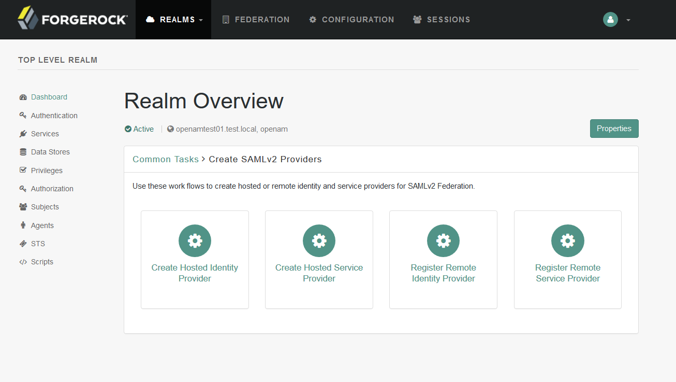Click the Data Stores database icon
Viewport: 676px width, 382px height.
click(x=23, y=152)
